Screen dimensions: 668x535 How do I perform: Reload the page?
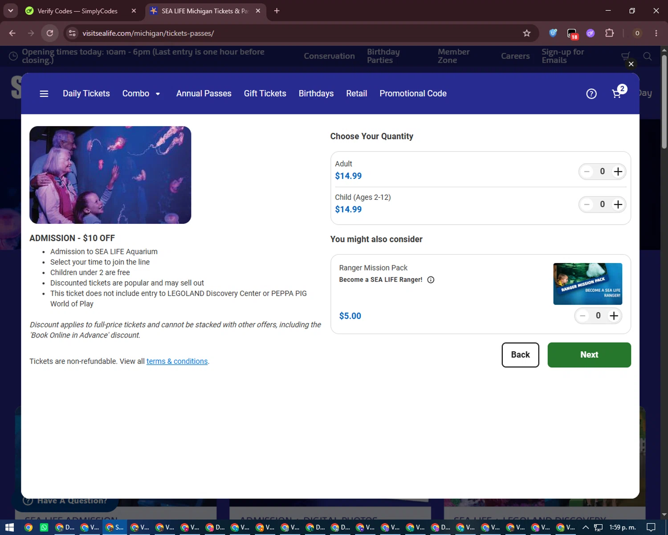click(x=50, y=33)
